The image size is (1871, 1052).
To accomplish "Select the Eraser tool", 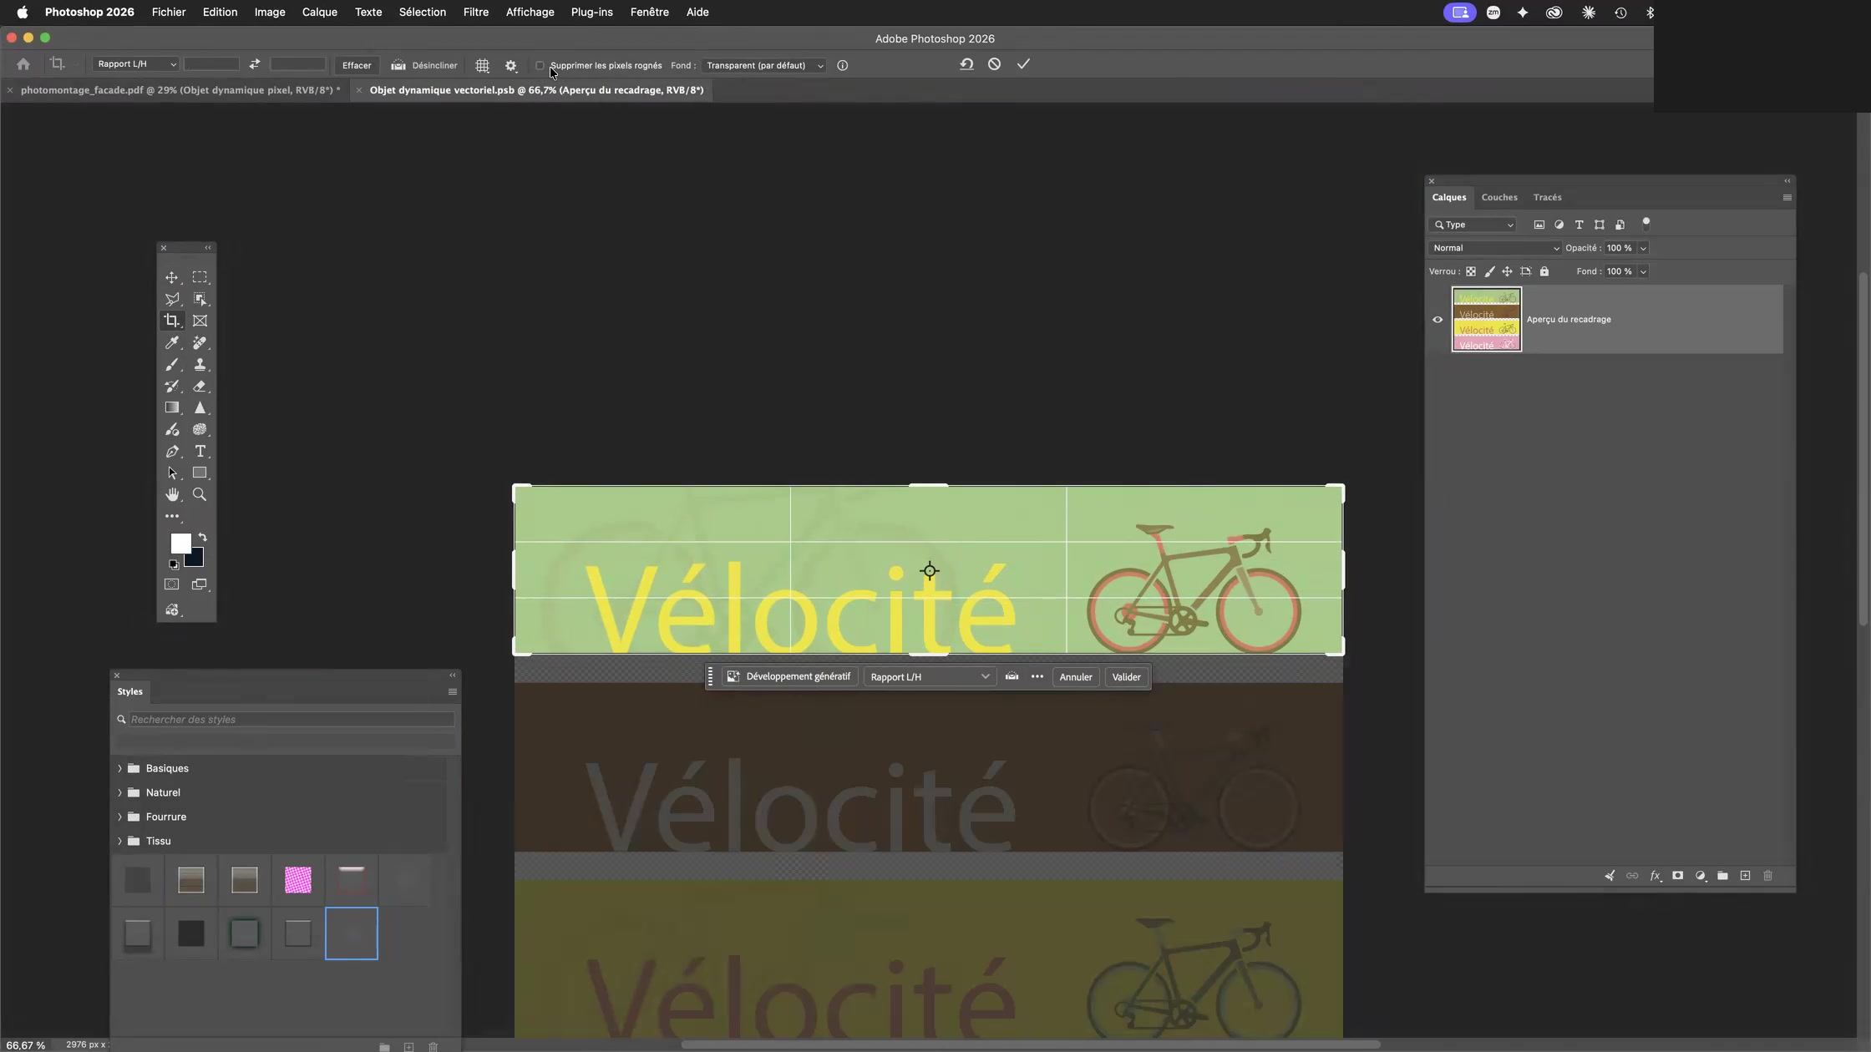I will 200,386.
